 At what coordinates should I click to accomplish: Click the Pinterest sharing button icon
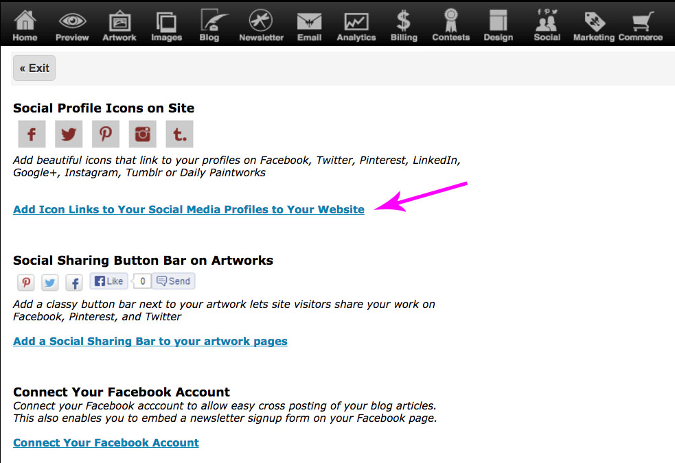(x=25, y=282)
